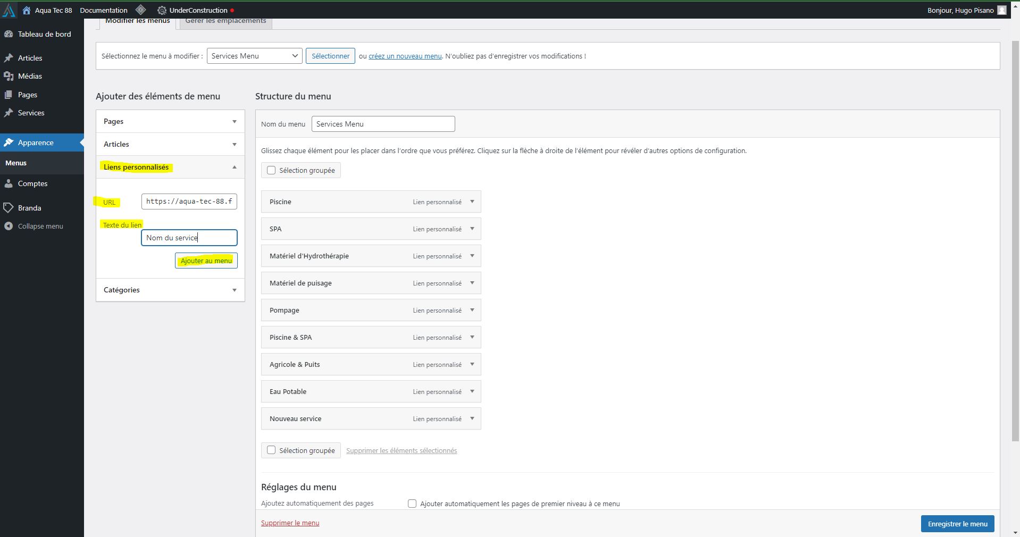Expand the Pages accordion section

[170, 121]
